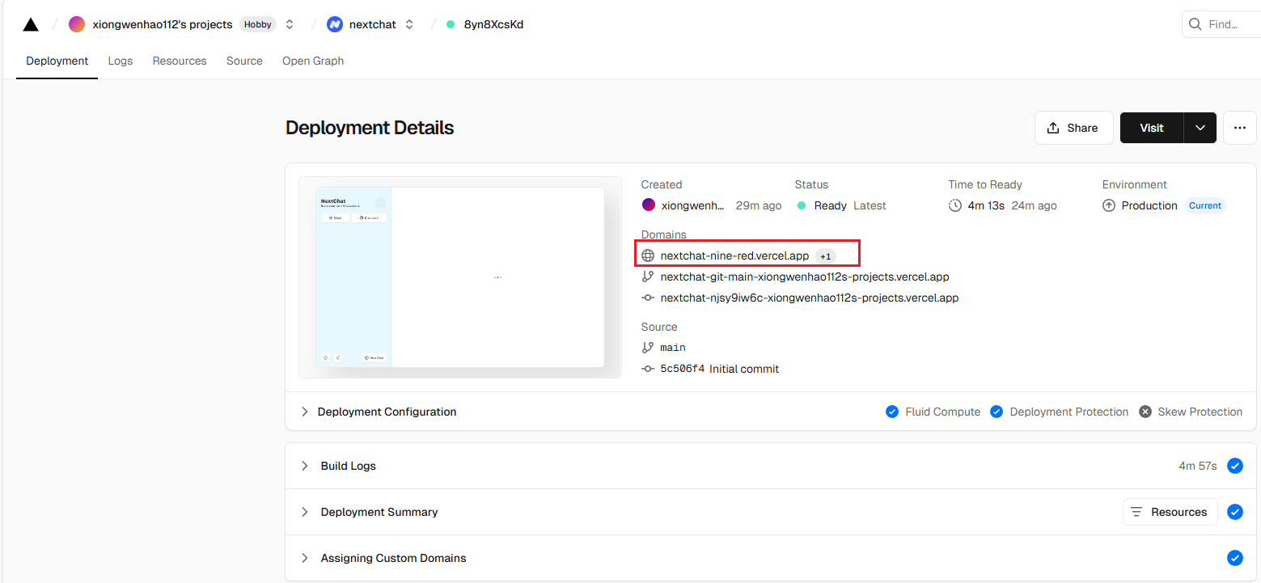Click the branch icon beside main source
This screenshot has width=1261, height=583.
point(648,348)
